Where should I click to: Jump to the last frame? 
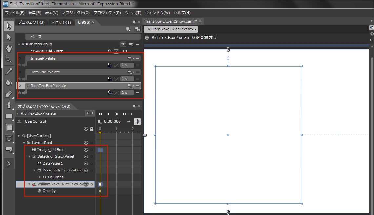[x=132, y=114]
